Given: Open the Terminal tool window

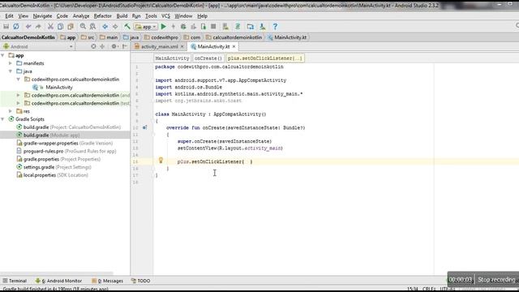Looking at the screenshot, I should [x=15, y=281].
